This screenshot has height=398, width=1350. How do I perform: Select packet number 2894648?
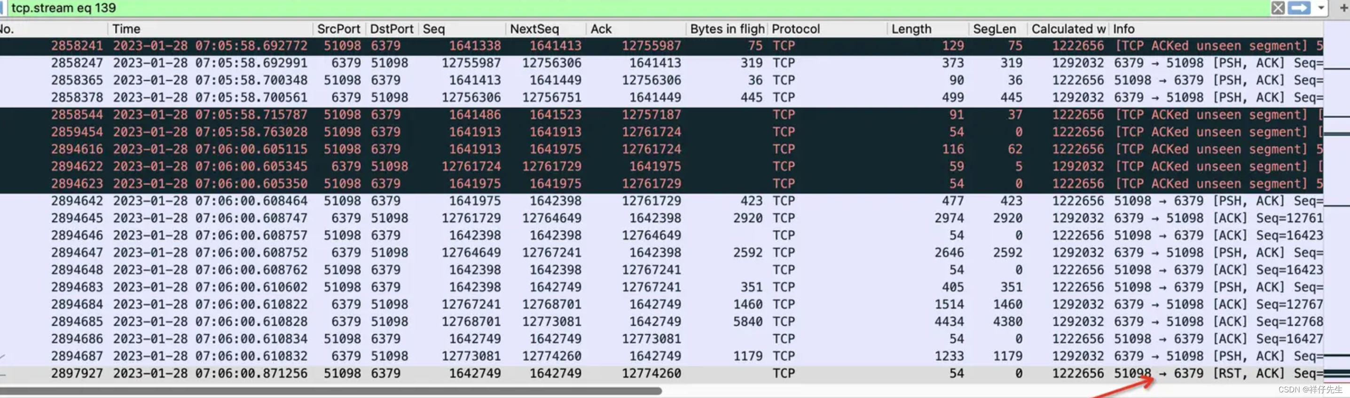[661, 270]
